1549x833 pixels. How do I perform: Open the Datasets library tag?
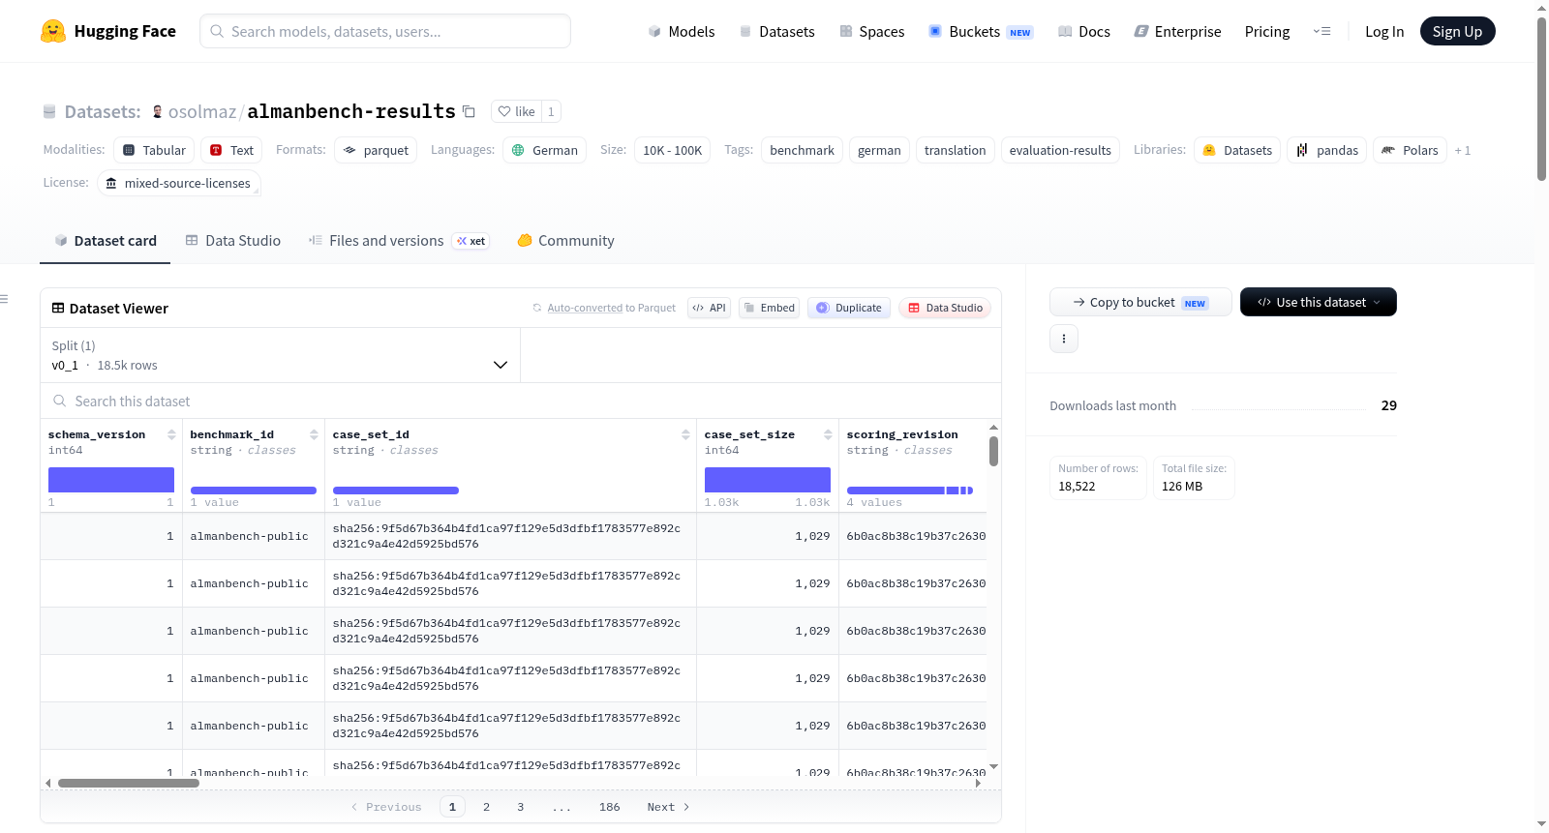click(1237, 150)
